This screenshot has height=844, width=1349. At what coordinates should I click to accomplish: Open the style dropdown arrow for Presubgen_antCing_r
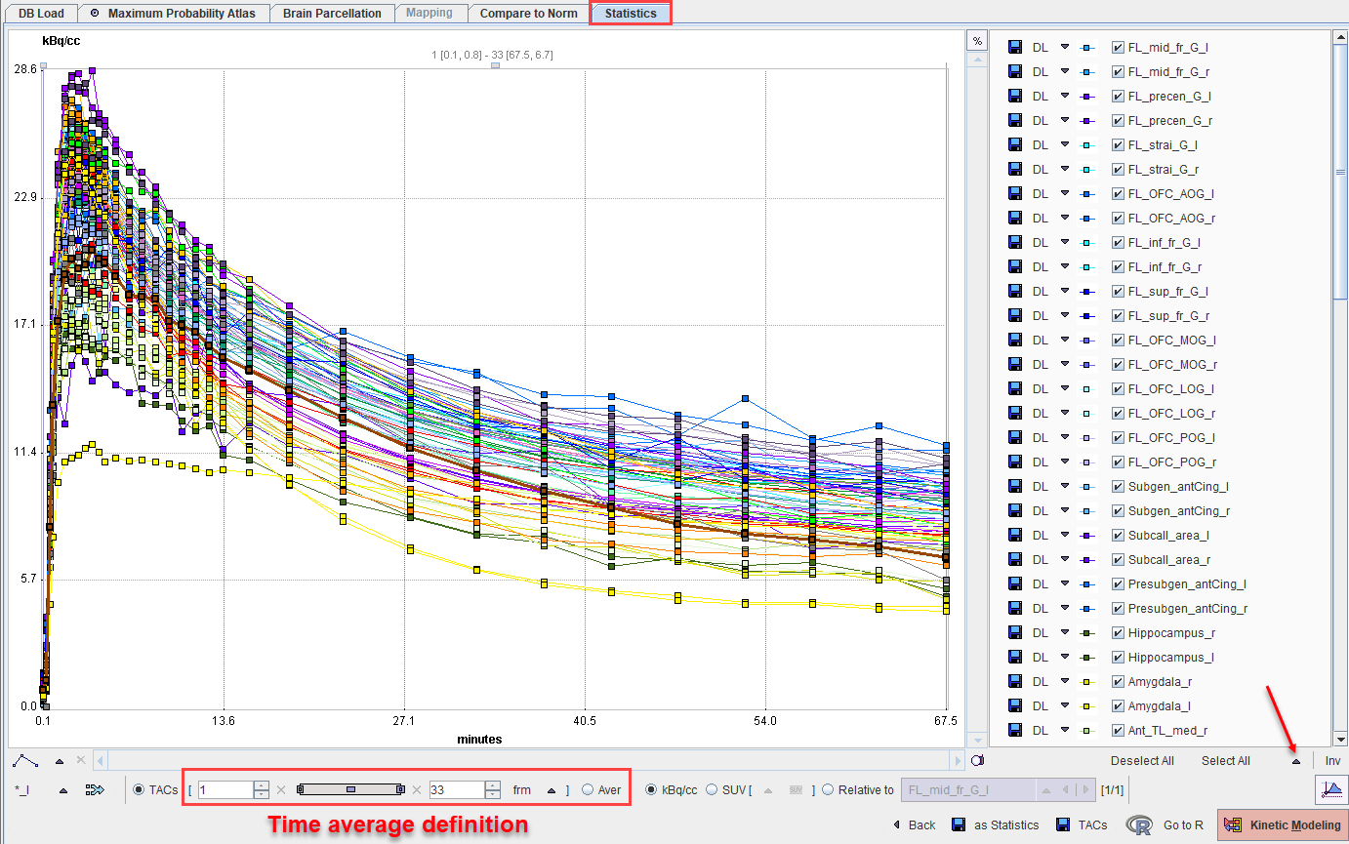(x=1065, y=608)
